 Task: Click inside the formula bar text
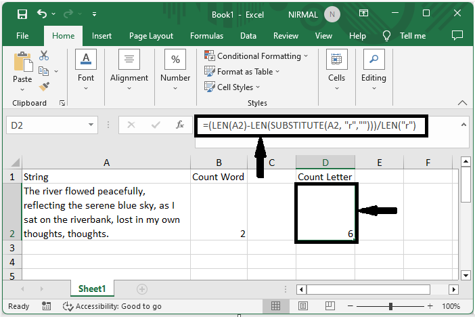pos(310,125)
